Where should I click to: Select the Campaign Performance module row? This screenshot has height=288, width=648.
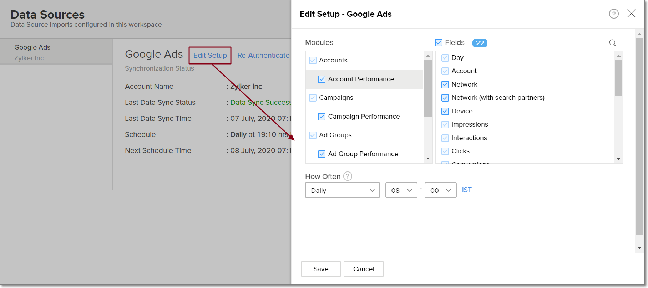[364, 117]
